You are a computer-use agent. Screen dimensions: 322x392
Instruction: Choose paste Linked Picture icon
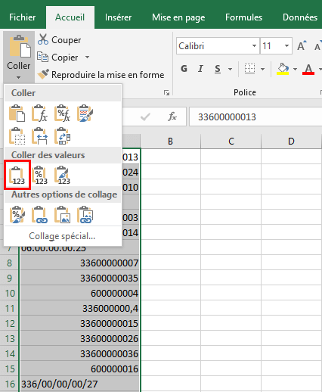(85, 215)
